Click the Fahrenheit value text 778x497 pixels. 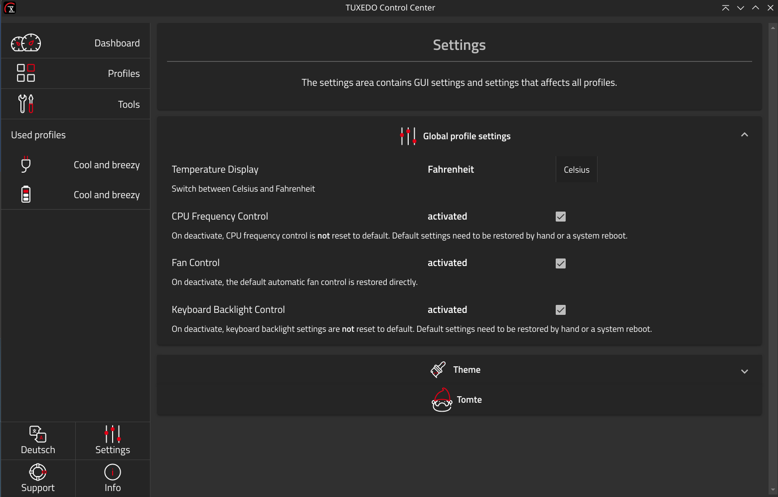pos(451,169)
